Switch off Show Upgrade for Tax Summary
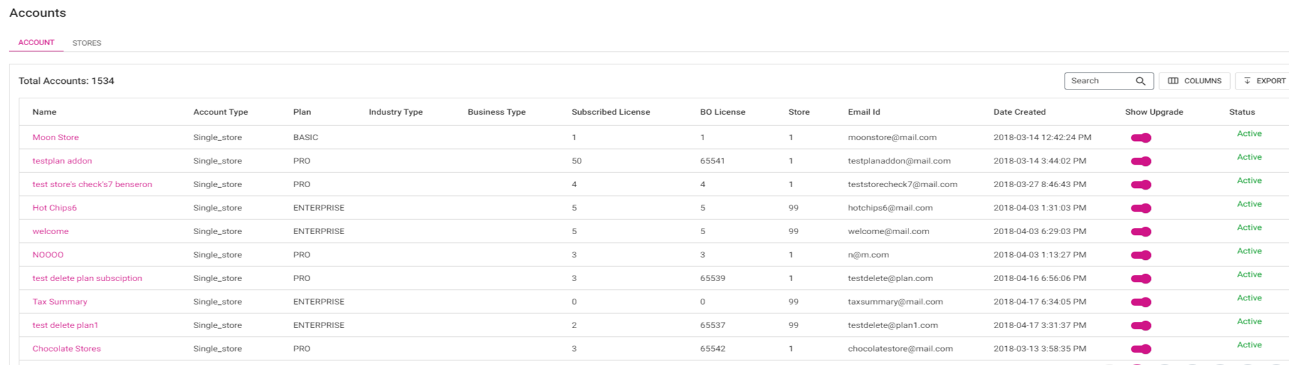The height and width of the screenshot is (365, 1289). (x=1140, y=302)
